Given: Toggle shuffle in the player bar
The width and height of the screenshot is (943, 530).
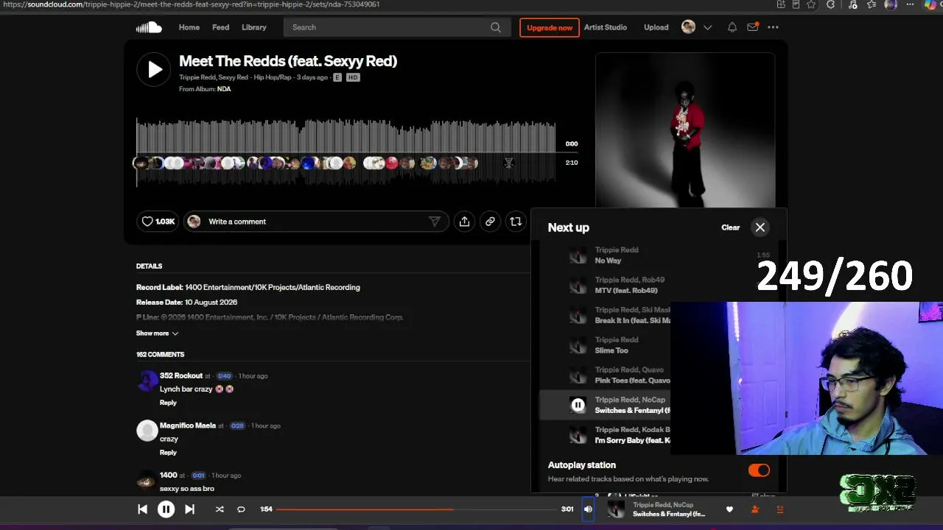Looking at the screenshot, I should coord(219,509).
